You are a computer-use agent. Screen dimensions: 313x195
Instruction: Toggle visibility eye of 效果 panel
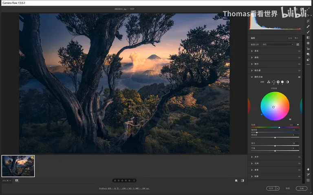tap(299, 170)
